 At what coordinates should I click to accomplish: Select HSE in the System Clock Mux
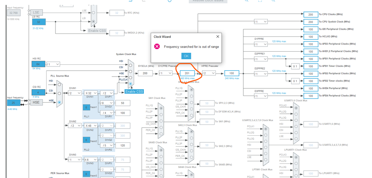click(x=130, y=78)
